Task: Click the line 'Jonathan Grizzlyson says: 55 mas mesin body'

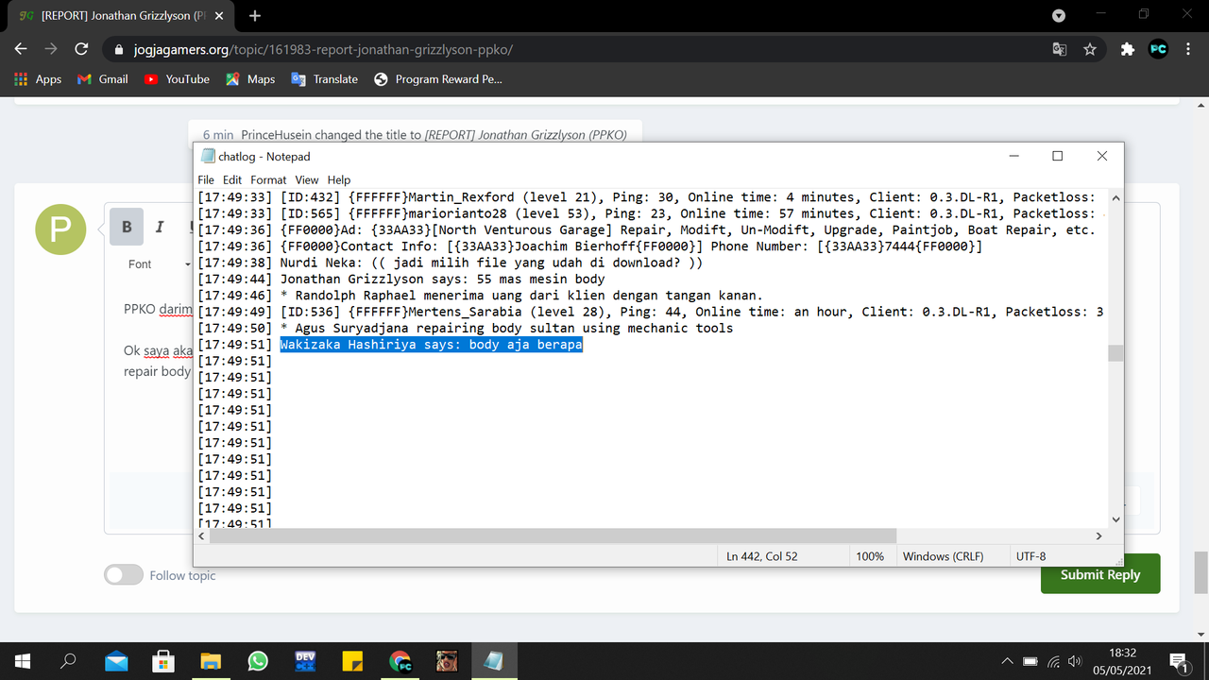Action: [443, 279]
